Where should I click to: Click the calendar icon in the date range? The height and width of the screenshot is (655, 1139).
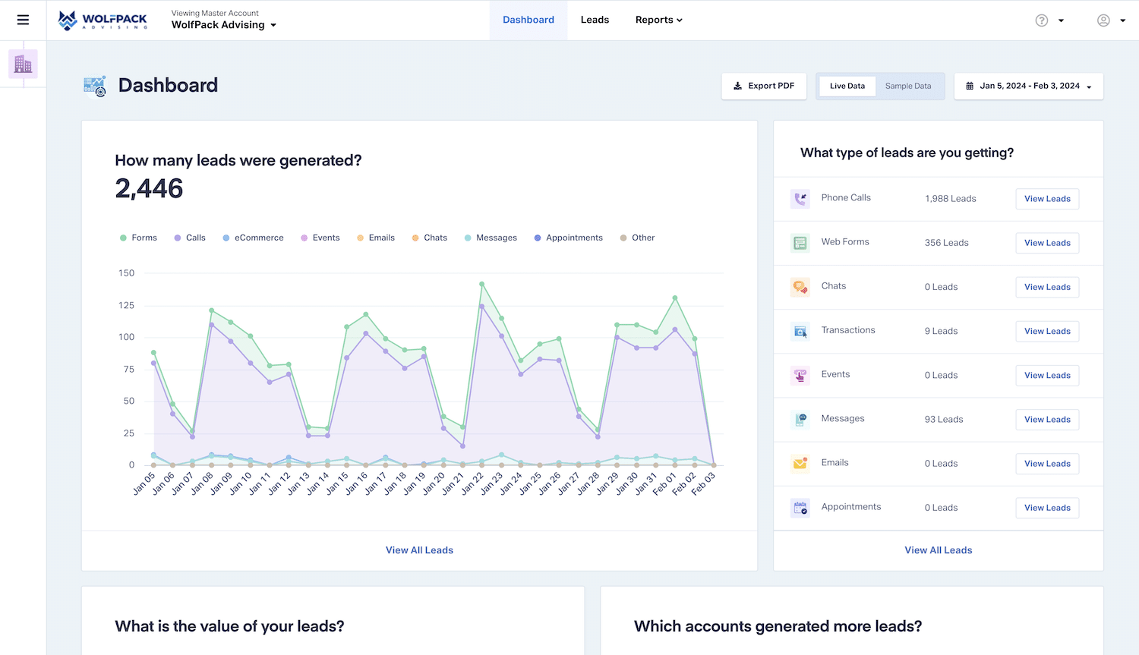970,87
